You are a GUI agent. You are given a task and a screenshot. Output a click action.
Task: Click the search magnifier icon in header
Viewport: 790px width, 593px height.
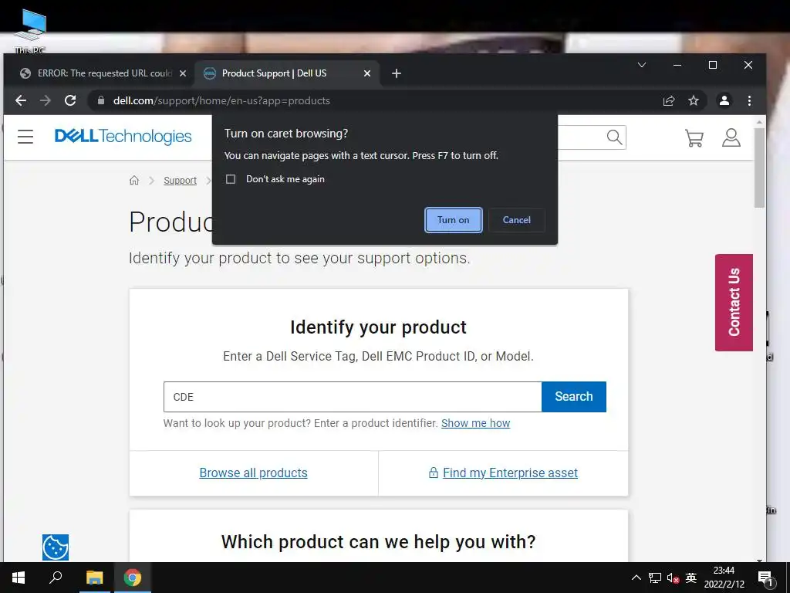614,137
